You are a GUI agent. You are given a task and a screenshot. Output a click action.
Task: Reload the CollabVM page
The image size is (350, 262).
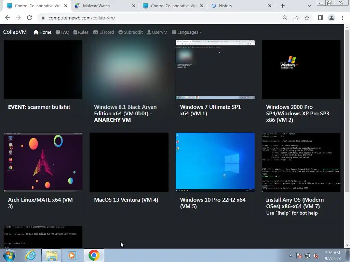pos(29,18)
